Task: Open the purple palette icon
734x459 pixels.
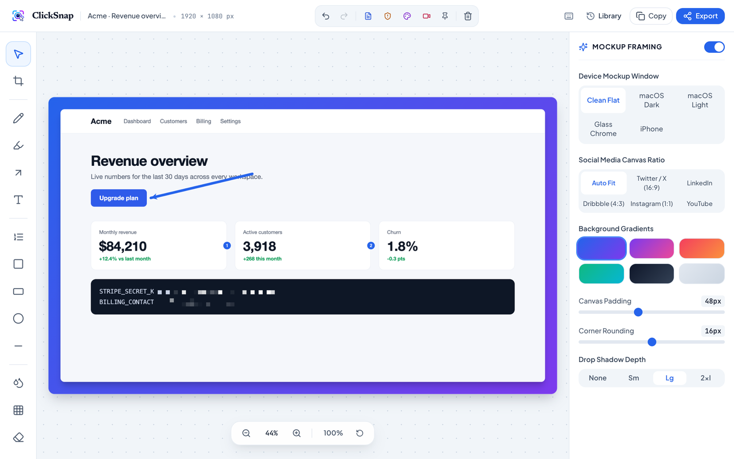Action: tap(407, 16)
